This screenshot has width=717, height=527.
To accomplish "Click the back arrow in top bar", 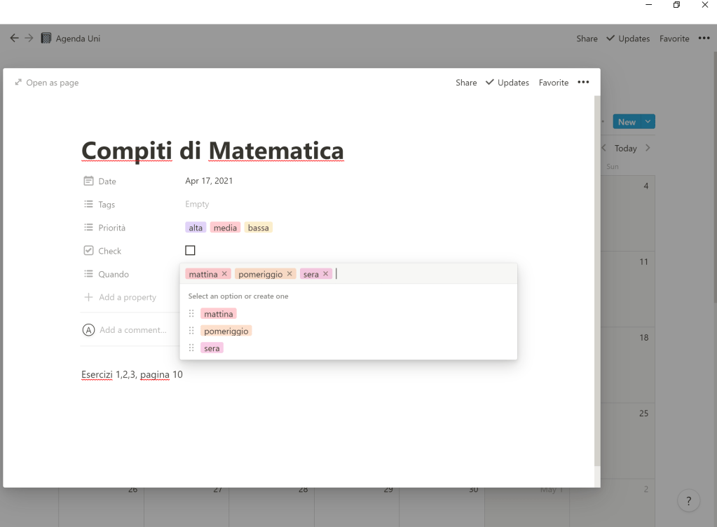I will 14,39.
